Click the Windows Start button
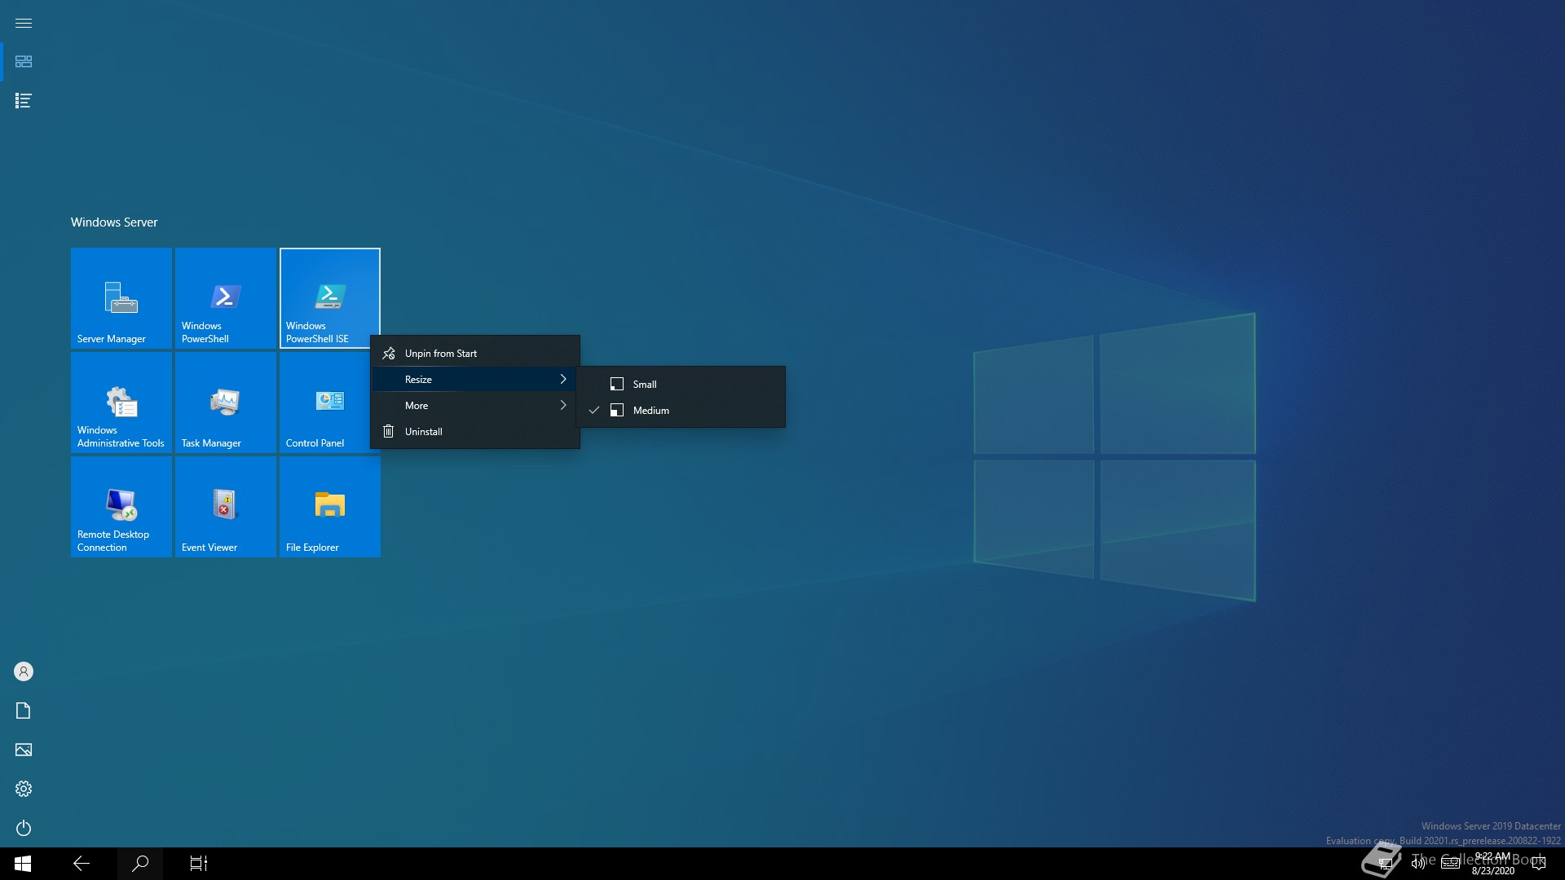Image resolution: width=1565 pixels, height=880 pixels. pyautogui.click(x=23, y=864)
